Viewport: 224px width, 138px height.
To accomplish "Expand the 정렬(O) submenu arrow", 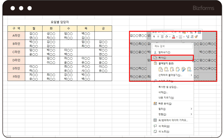I will point(191,114).
